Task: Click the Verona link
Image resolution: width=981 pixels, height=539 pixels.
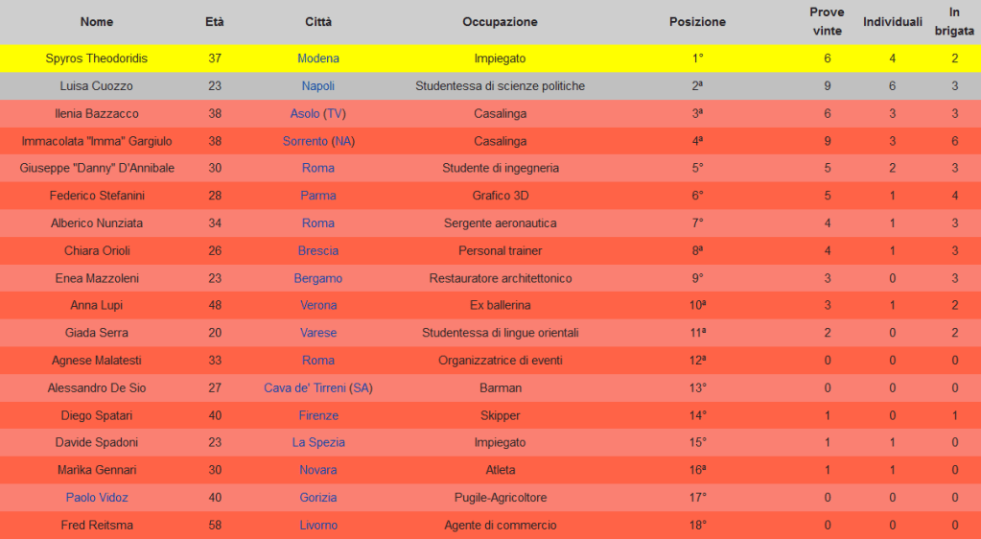Action: 317,306
